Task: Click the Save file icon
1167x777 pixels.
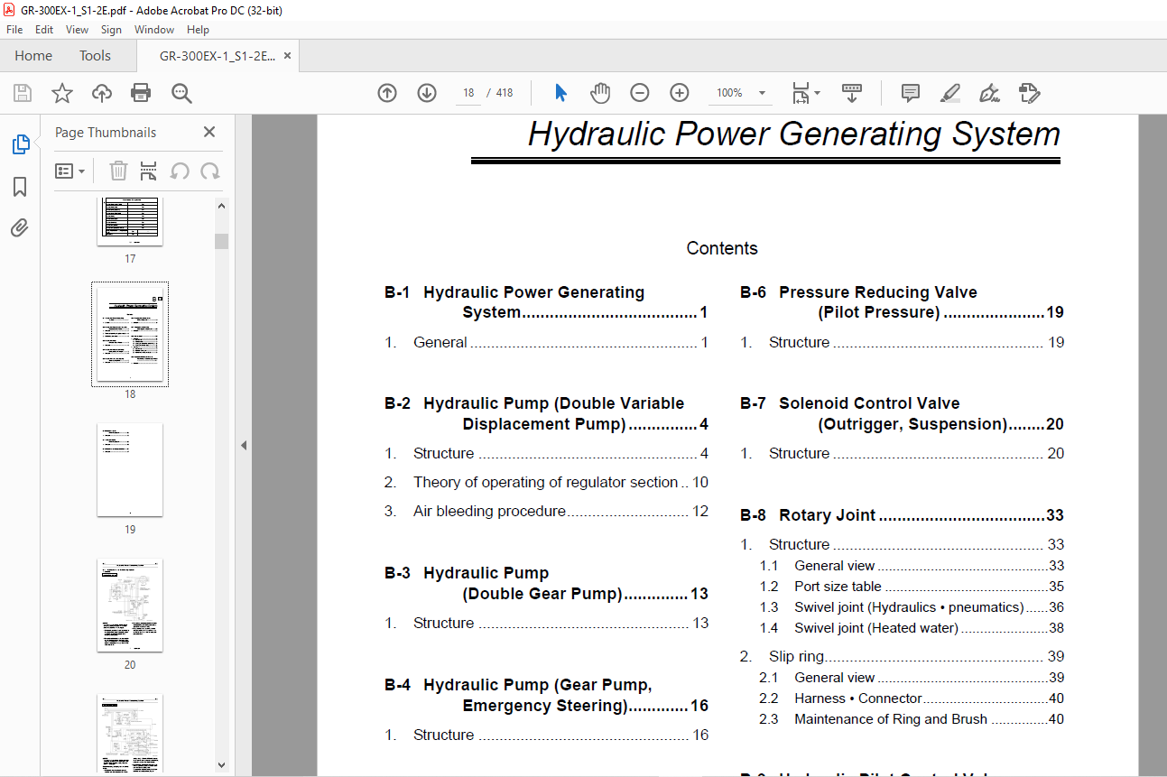Action: 23,93
